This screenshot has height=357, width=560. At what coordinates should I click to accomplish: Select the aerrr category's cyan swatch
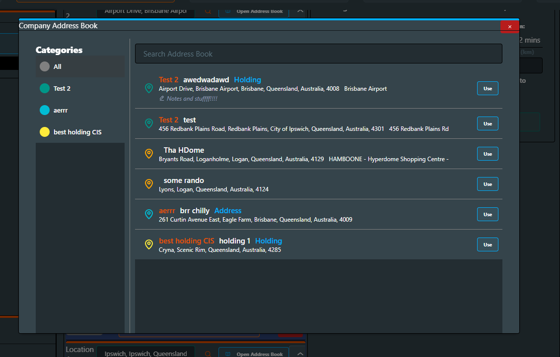pyautogui.click(x=45, y=110)
